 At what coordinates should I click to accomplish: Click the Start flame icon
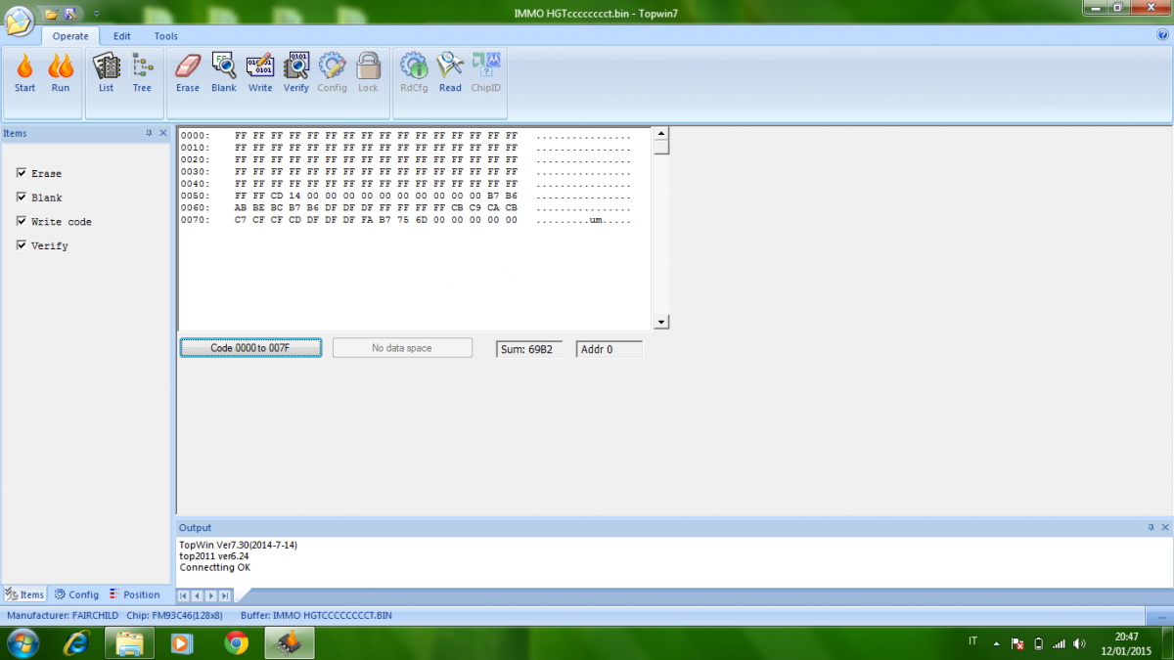[x=24, y=66]
